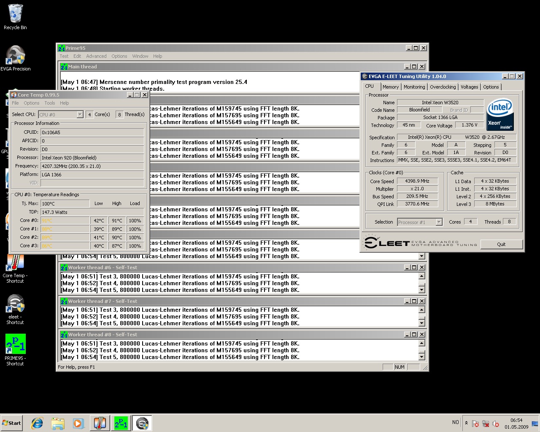Screen dimensions: 540x432
Task: Switch to the E-LEET Monitoring tab
Action: 414,87
